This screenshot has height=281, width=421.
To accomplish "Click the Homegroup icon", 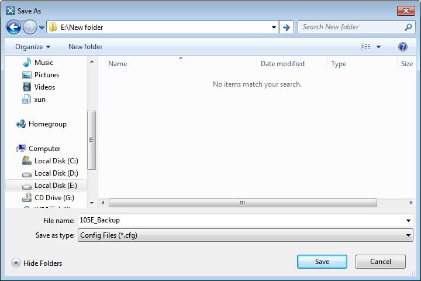I will tap(21, 124).
